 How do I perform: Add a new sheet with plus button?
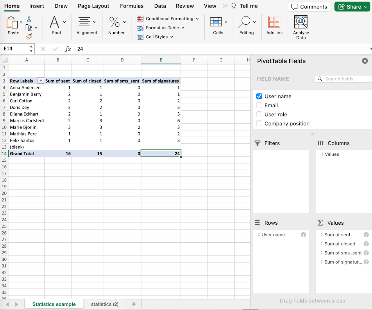click(x=134, y=304)
